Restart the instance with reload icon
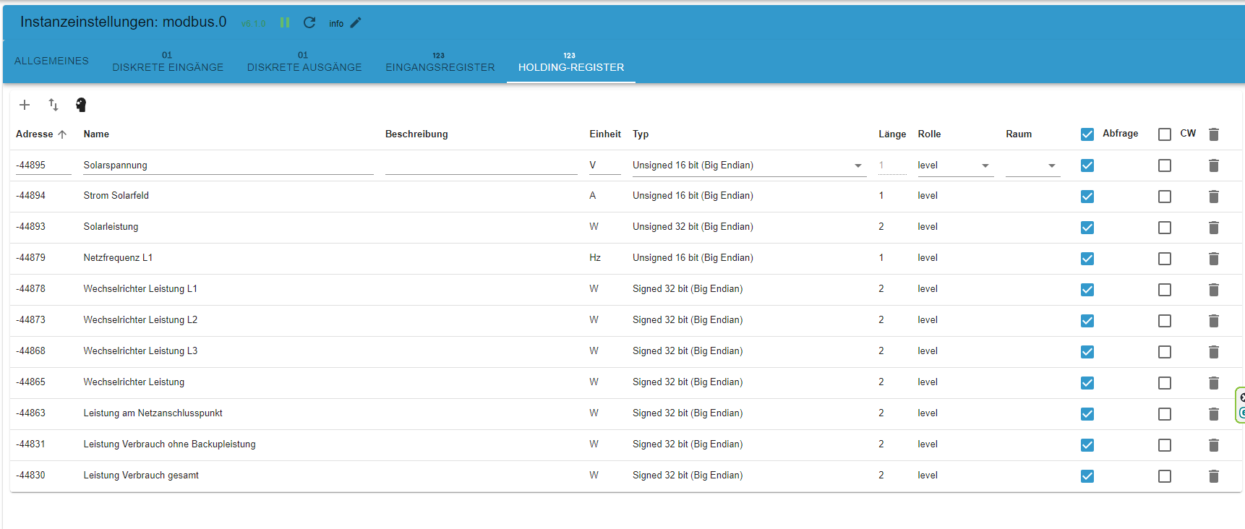 coord(309,22)
